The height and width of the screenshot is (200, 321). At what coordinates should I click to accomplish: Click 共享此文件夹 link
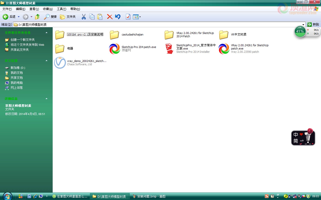click(x=20, y=50)
